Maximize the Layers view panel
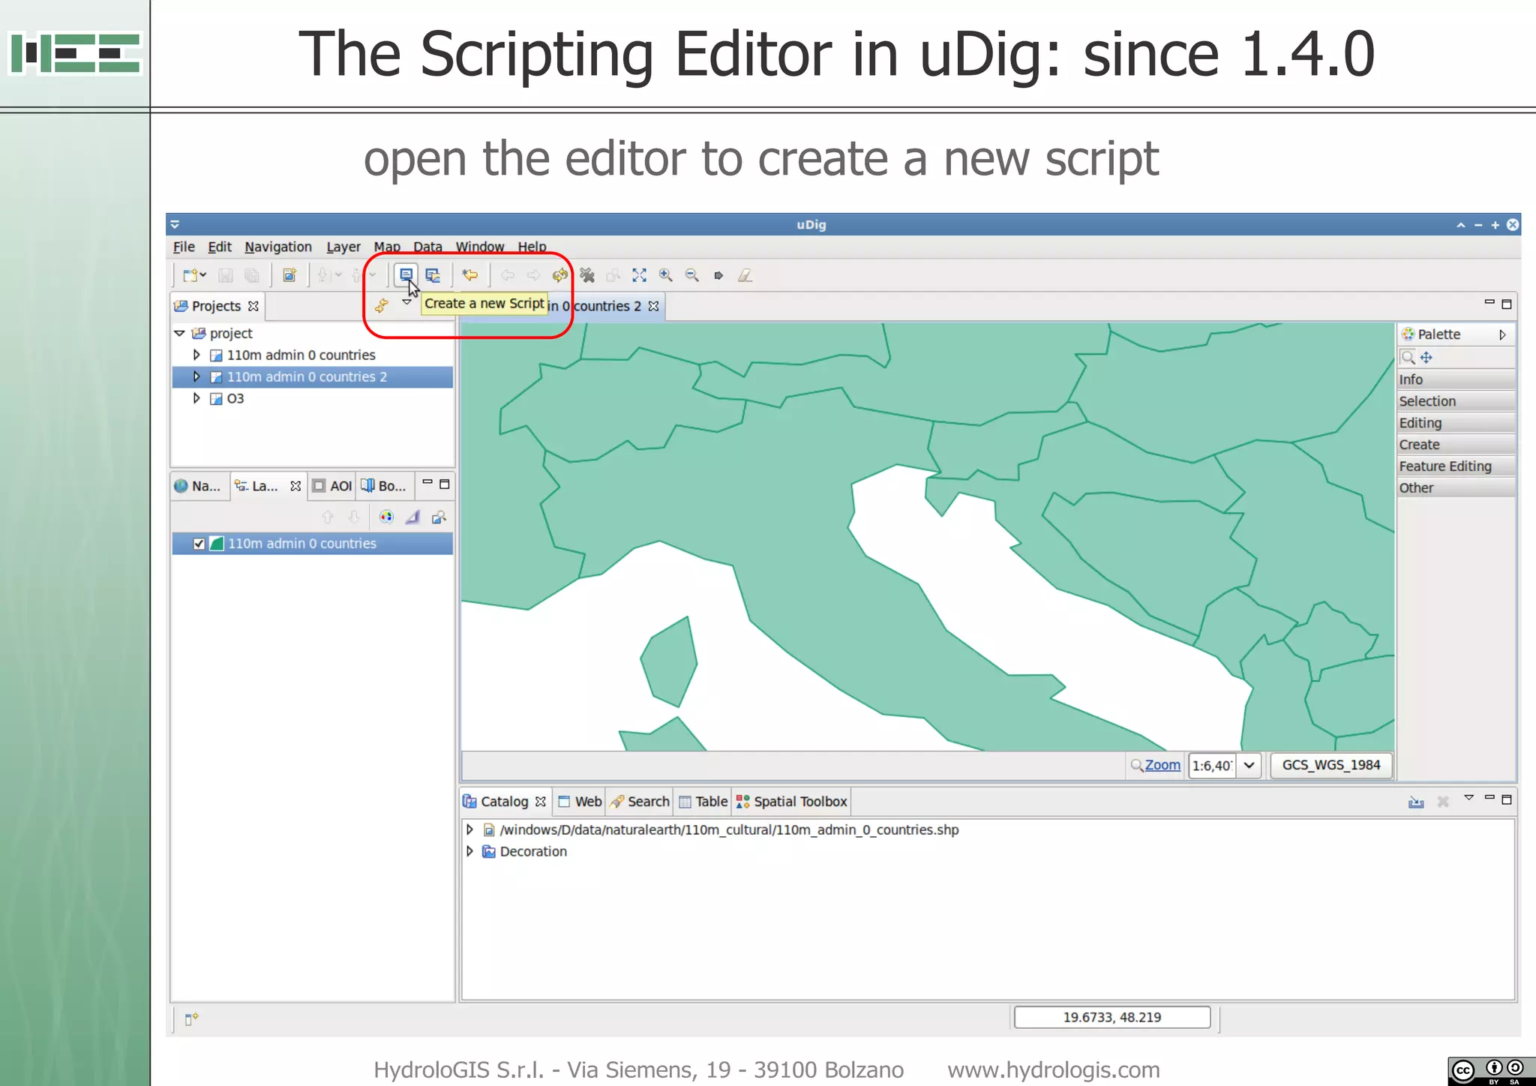The height and width of the screenshot is (1086, 1536). [444, 484]
